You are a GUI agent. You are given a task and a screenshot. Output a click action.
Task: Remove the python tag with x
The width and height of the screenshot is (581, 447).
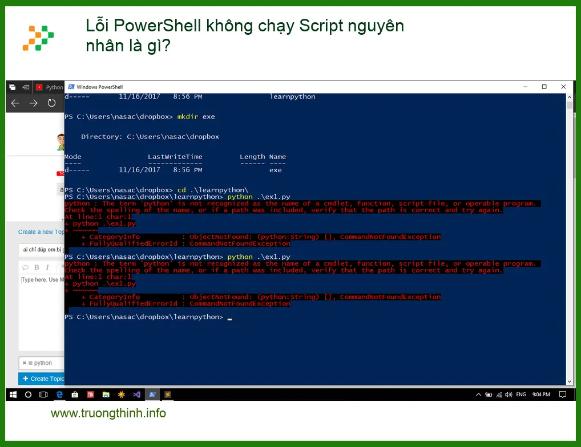click(25, 363)
